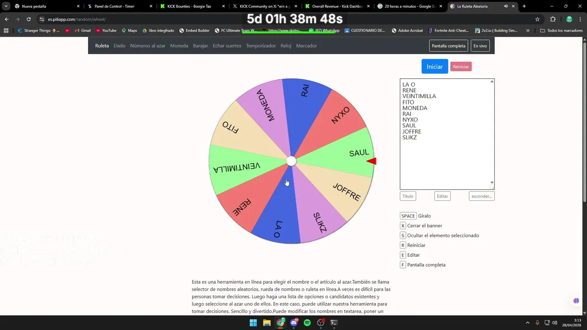Open the Gmail bookmark
Screen dimensions: 587x330
coord(83,30)
